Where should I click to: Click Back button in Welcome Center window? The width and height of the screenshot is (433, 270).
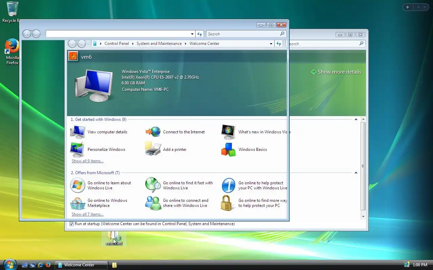click(x=72, y=44)
